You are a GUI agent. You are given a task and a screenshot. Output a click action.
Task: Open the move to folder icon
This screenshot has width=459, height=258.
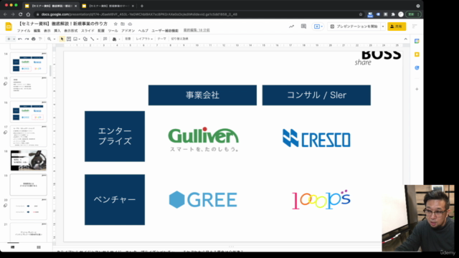[x=123, y=24]
